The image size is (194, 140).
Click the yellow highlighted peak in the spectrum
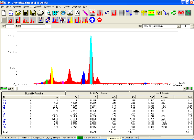tap(52, 76)
